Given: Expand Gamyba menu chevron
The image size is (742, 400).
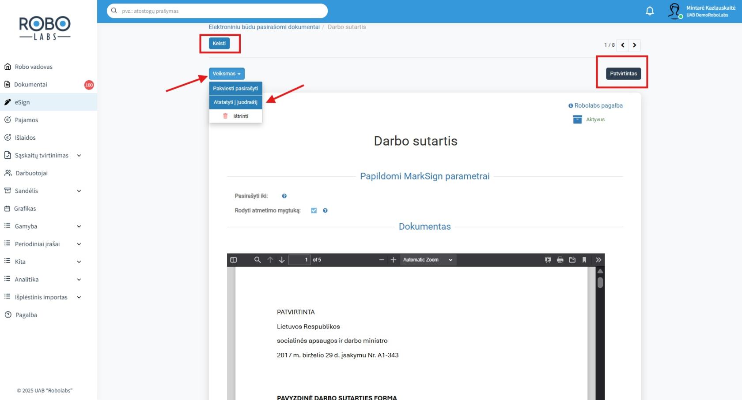Looking at the screenshot, I should [79, 226].
